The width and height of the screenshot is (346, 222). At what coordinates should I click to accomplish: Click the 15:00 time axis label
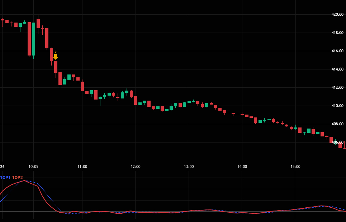(x=295, y=167)
